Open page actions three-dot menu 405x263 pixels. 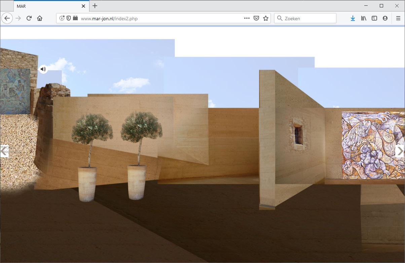pyautogui.click(x=247, y=19)
